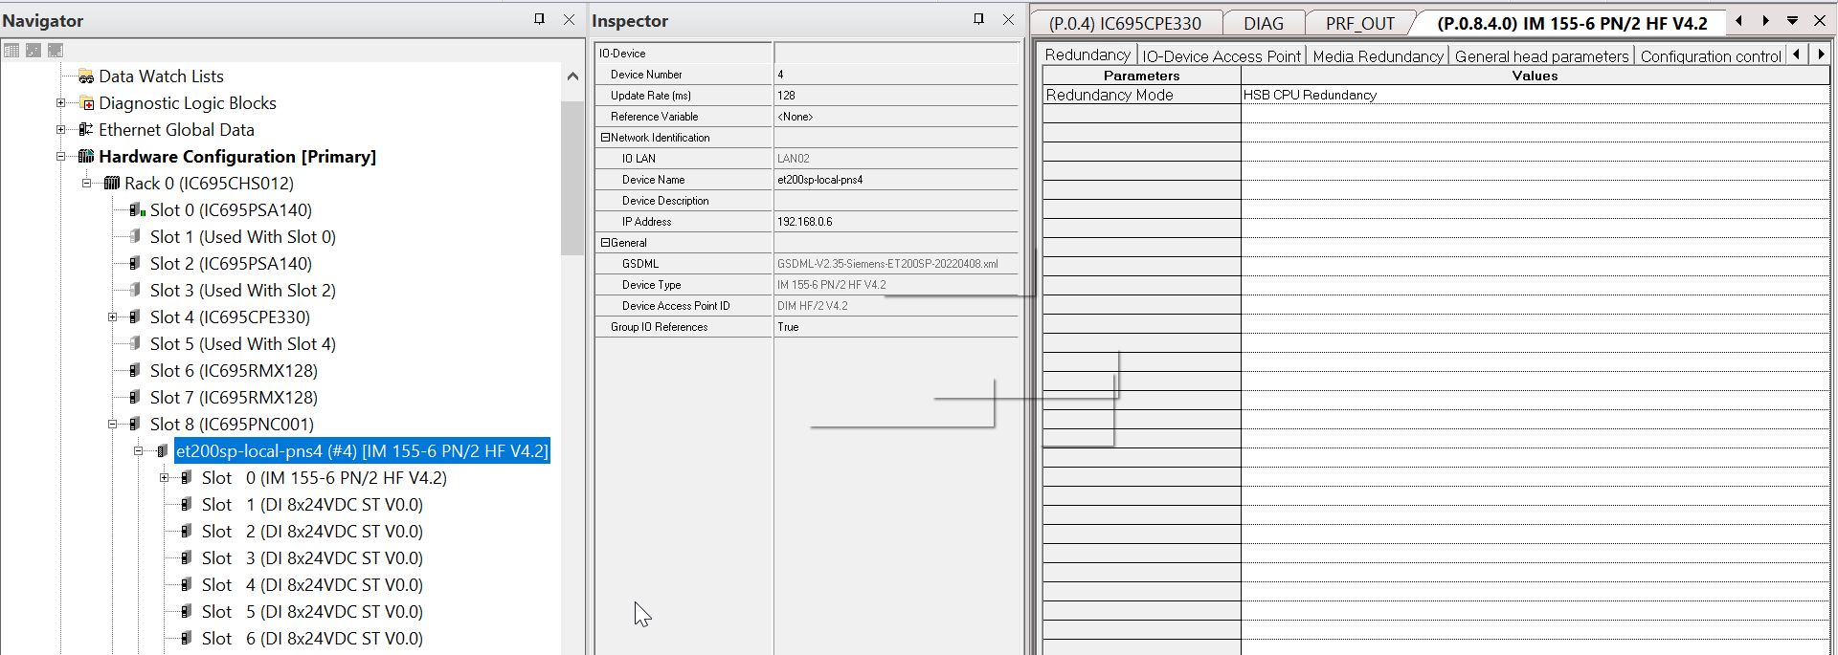Edit Device Number value 4
The image size is (1838, 655).
[x=896, y=75]
